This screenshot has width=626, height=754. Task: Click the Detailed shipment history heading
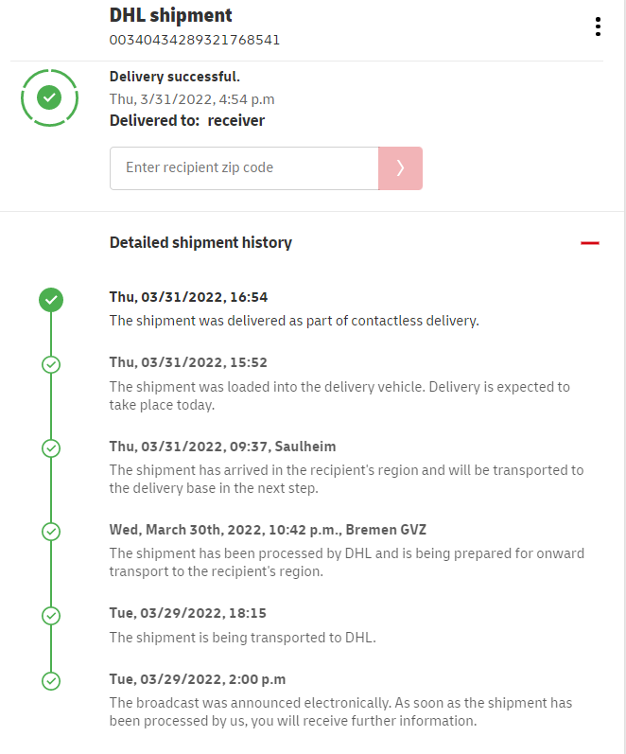pyautogui.click(x=200, y=242)
